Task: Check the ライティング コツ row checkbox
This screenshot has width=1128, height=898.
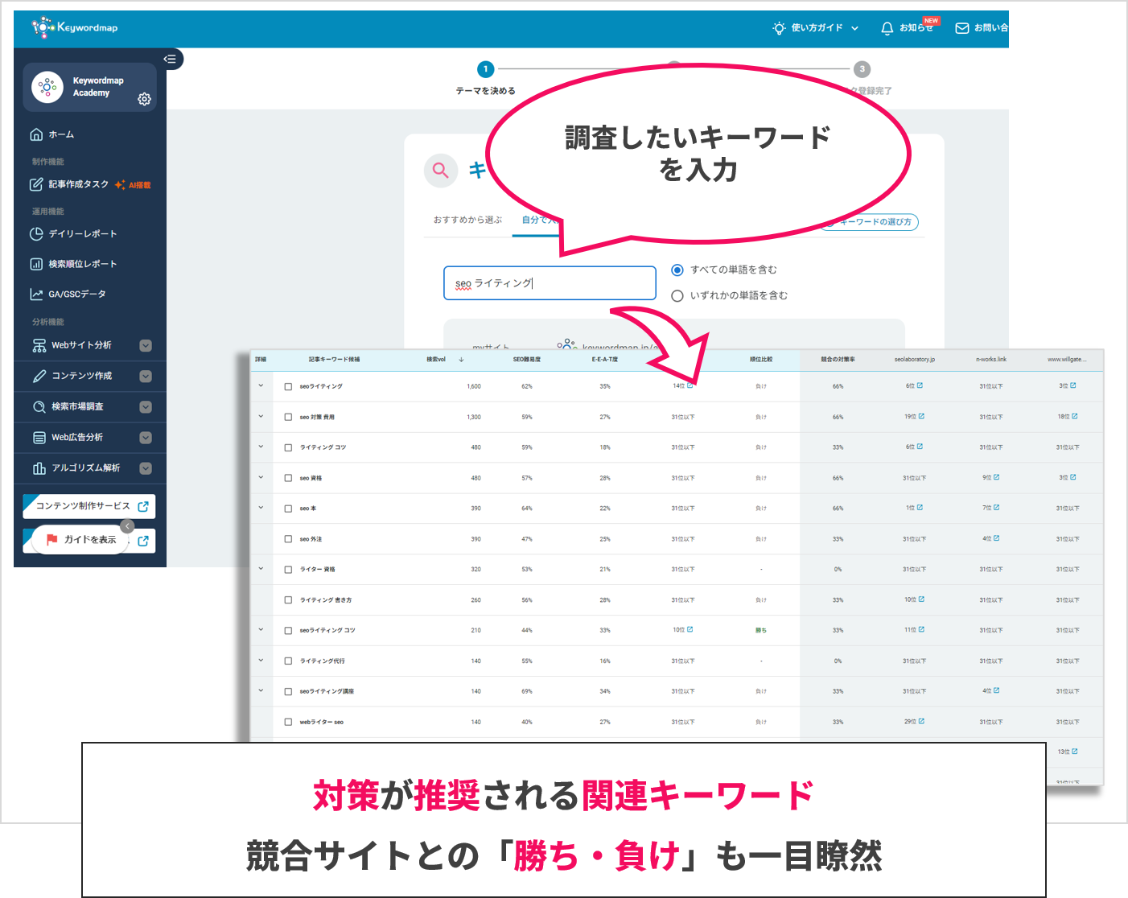Action: coord(288,447)
